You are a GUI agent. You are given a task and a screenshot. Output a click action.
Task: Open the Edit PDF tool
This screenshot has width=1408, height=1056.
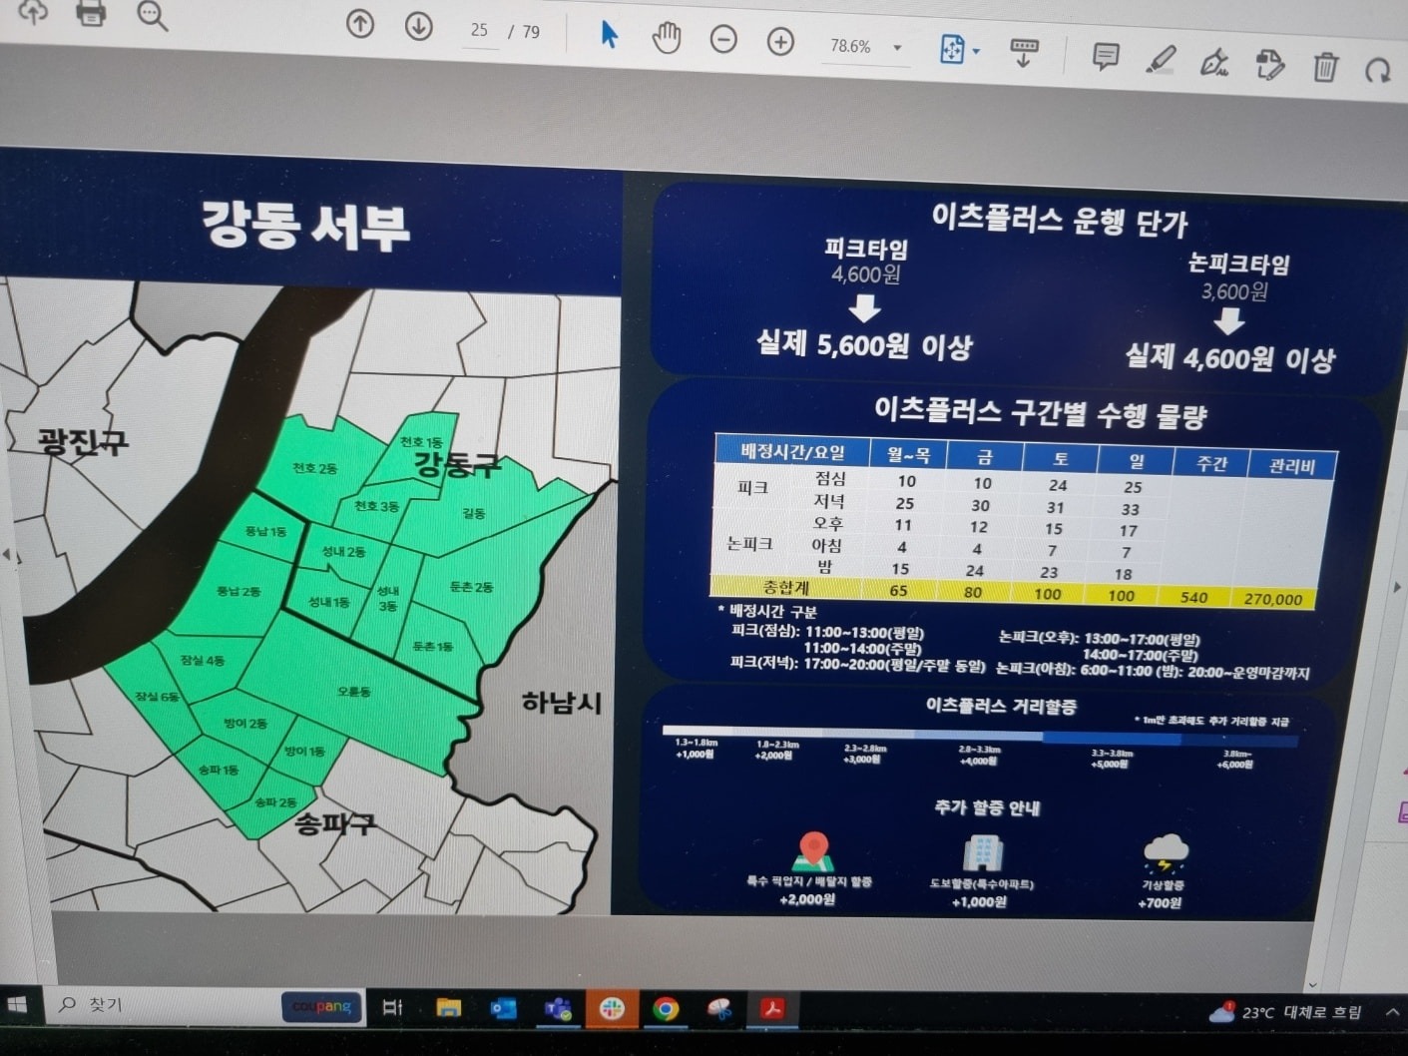(1269, 64)
